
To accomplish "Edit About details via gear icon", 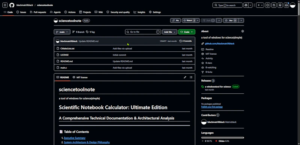I will tap(243, 31).
